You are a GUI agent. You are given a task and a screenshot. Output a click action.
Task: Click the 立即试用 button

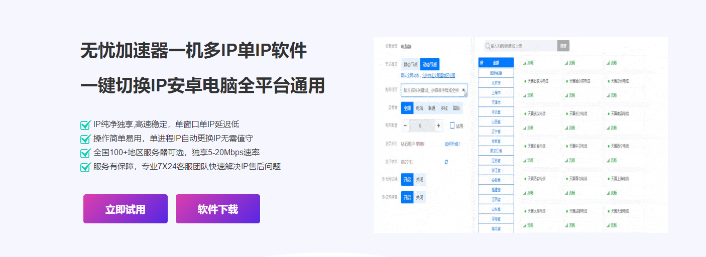click(x=126, y=209)
